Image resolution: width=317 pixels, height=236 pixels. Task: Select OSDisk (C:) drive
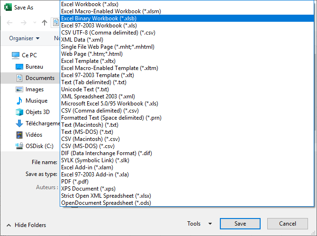coord(39,146)
